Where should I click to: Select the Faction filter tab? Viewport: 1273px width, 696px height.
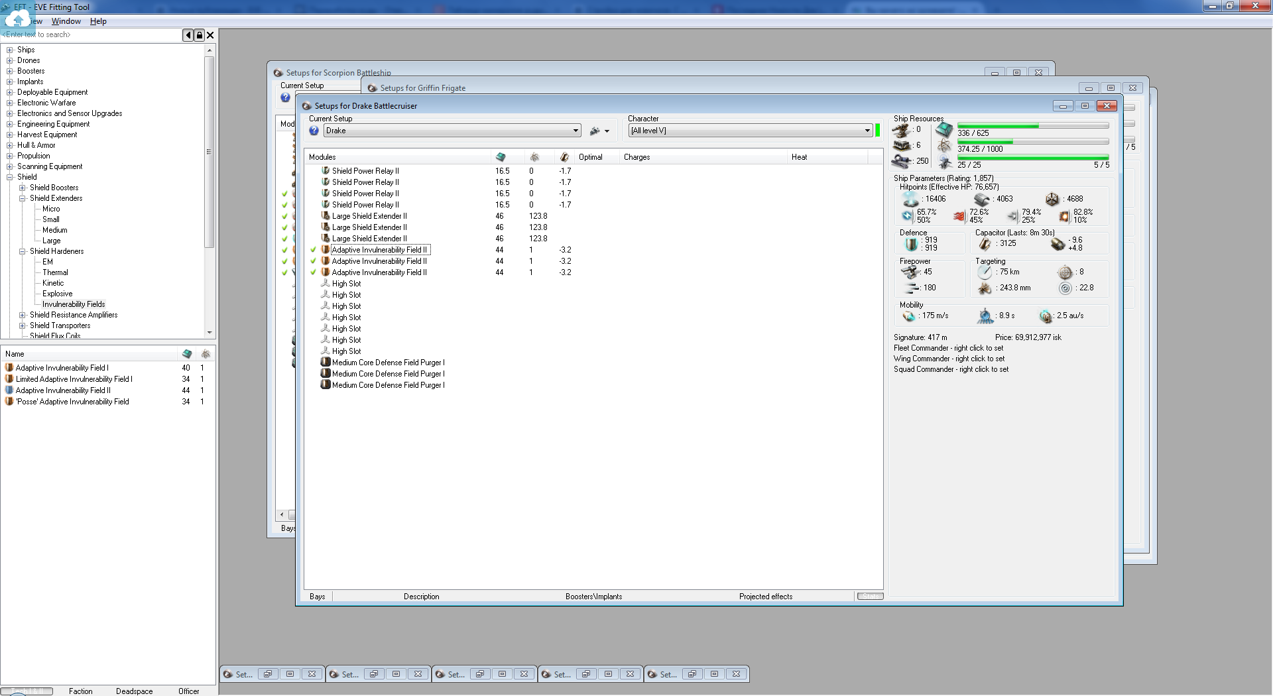pyautogui.click(x=81, y=691)
